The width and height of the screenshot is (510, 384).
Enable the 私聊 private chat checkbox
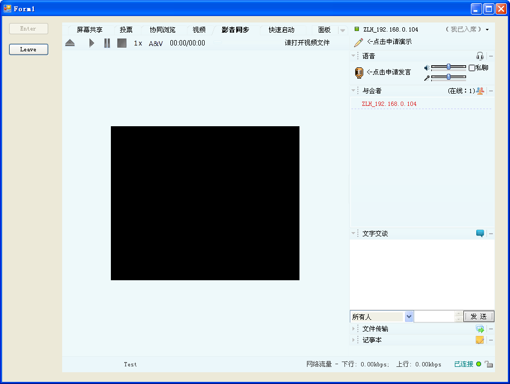(x=472, y=68)
